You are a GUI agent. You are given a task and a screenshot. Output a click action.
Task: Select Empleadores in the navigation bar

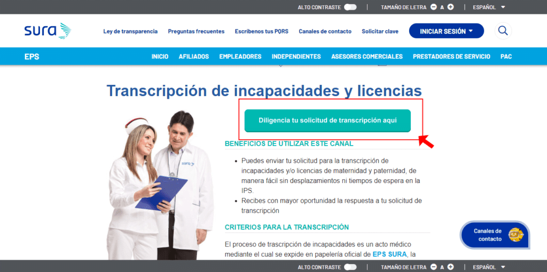(x=240, y=57)
